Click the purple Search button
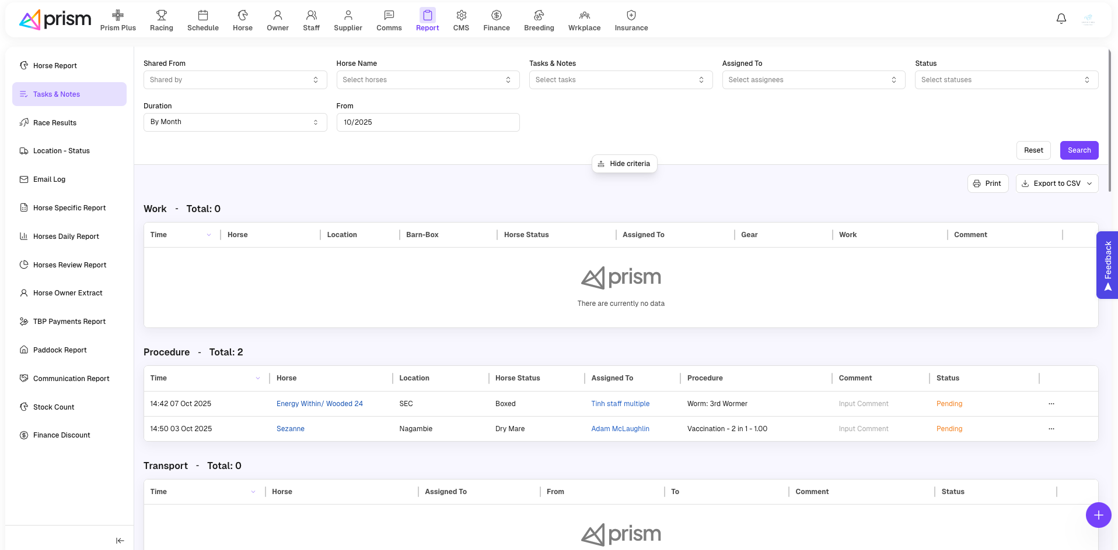The height and width of the screenshot is (550, 1118). pos(1079,150)
